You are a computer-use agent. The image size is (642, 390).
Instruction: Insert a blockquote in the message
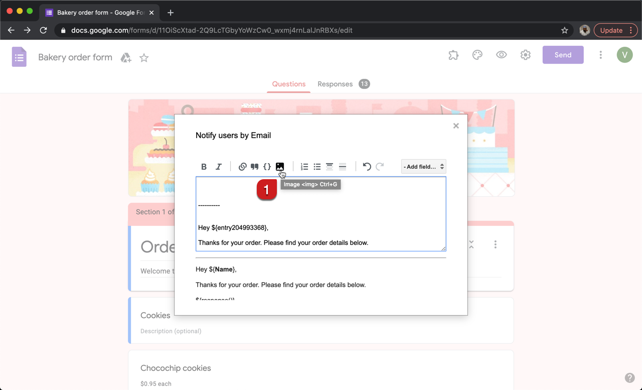point(255,167)
